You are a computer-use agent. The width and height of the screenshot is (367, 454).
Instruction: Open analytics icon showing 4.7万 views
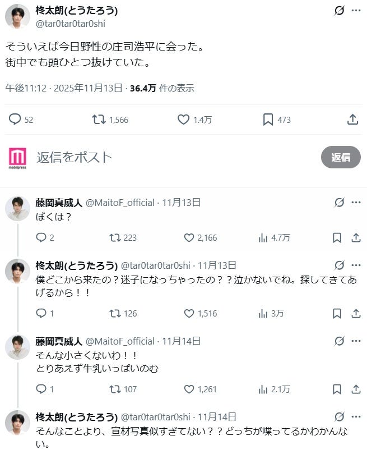[263, 238]
